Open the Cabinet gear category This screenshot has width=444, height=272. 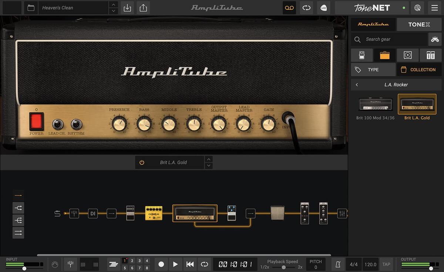click(407, 55)
